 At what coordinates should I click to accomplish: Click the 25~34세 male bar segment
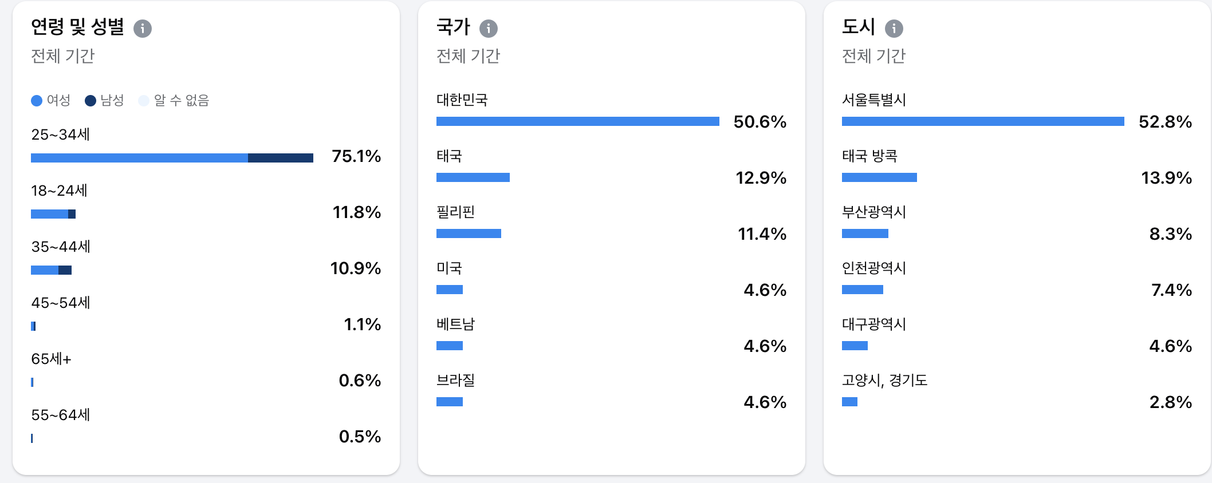tap(281, 158)
